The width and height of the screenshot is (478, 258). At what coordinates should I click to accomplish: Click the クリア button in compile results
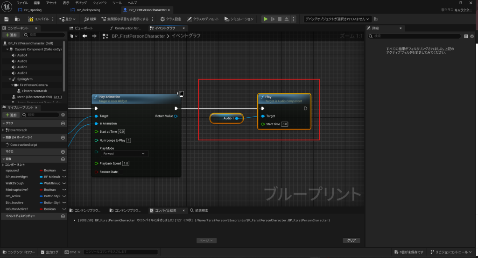click(x=351, y=240)
